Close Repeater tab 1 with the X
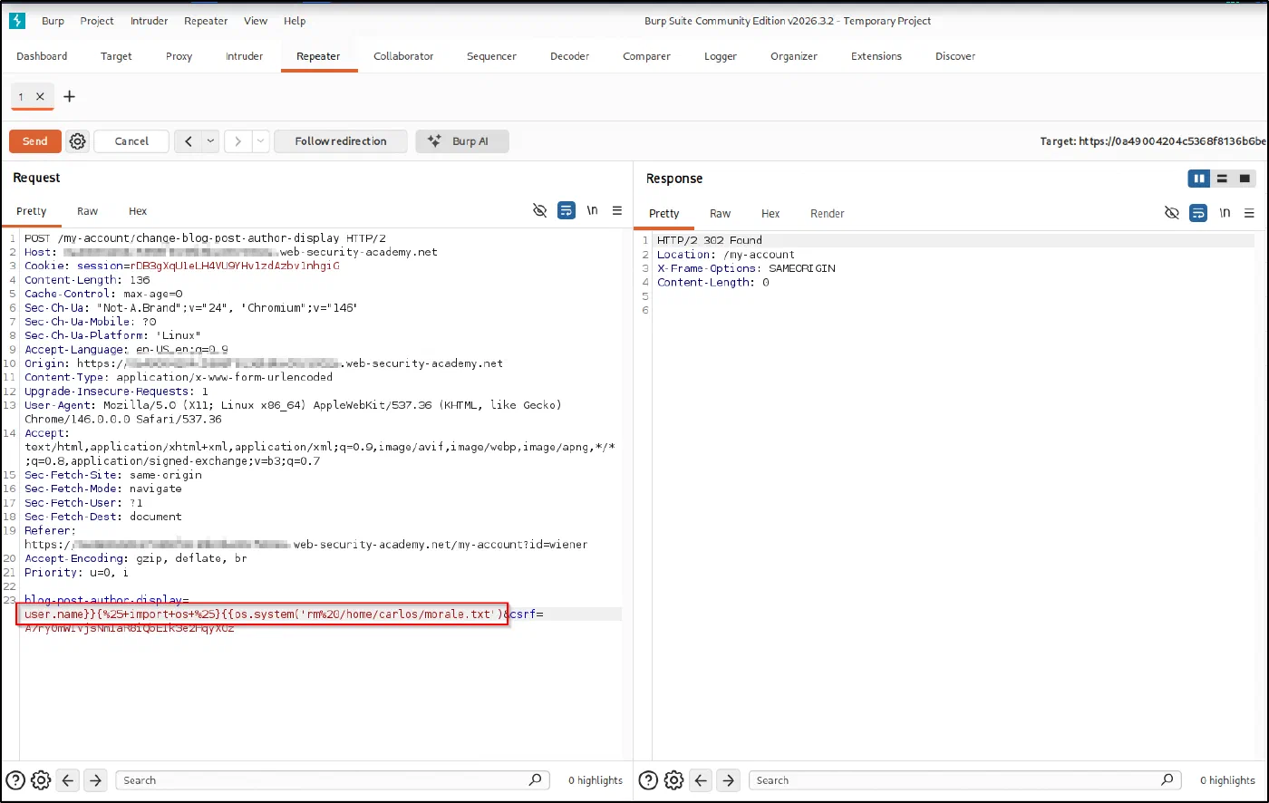This screenshot has height=803, width=1269. [x=40, y=96]
